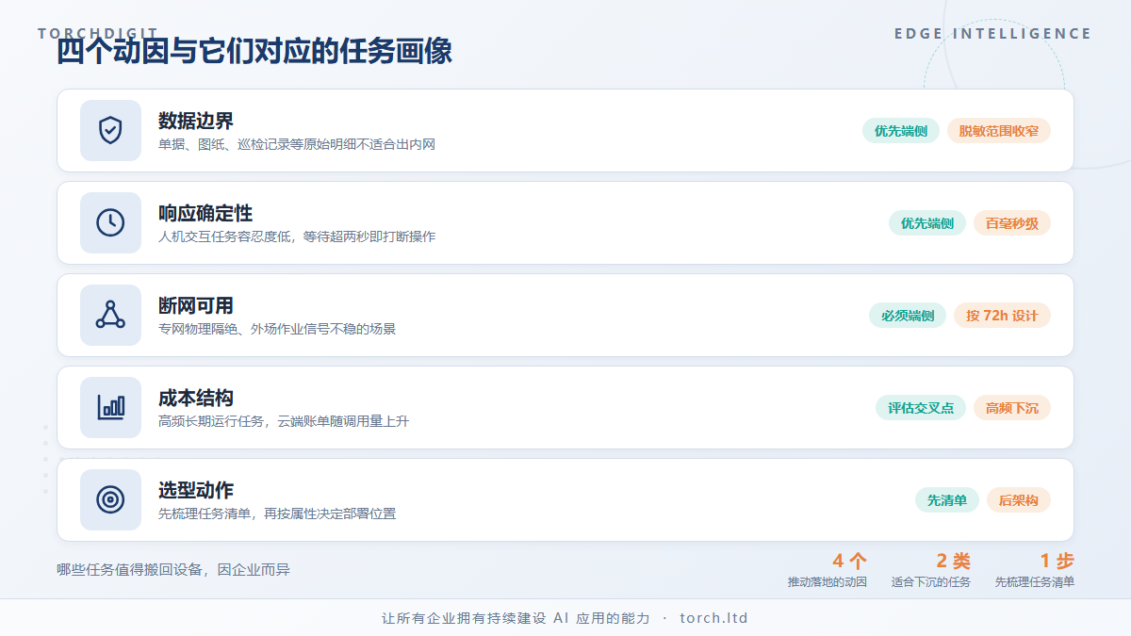Select the 优先端侧 tag in 数据边界 row
Viewport: 1131px width, 636px height.
pyautogui.click(x=901, y=131)
